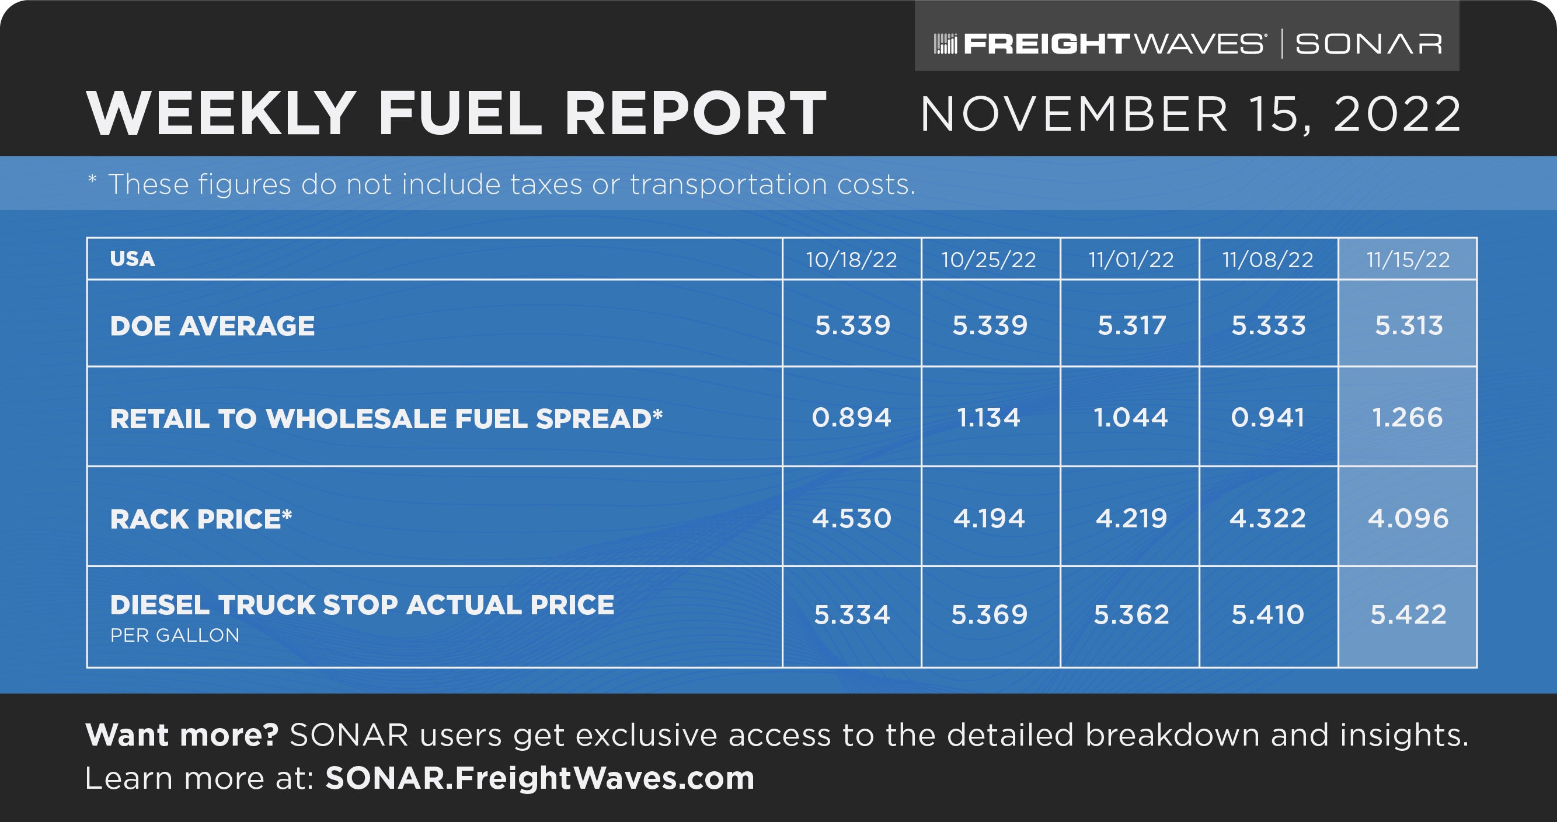
Task: Click the 4.096 rack price value
Action: click(x=1408, y=518)
